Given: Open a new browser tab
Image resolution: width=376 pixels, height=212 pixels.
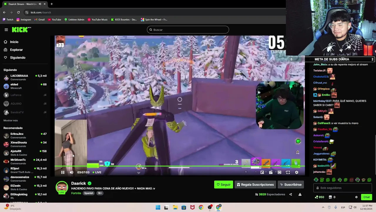Looking at the screenshot, I should point(52,4).
